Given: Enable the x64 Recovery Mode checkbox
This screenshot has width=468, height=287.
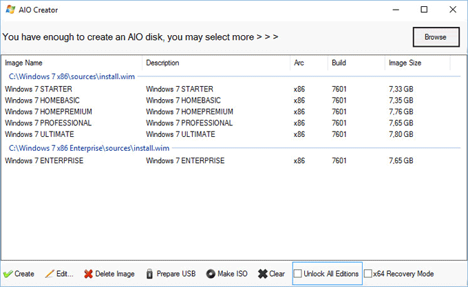Looking at the screenshot, I should click(x=368, y=273).
